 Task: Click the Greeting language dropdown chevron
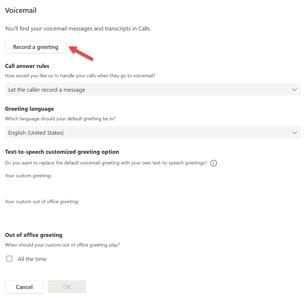tap(295, 132)
